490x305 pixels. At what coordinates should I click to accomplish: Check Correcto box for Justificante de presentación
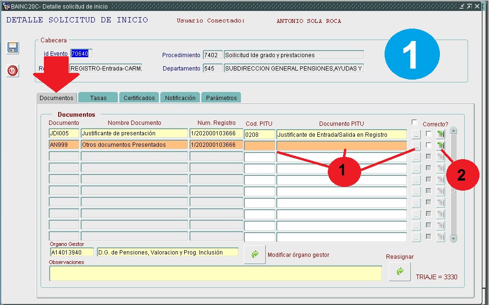click(x=429, y=134)
